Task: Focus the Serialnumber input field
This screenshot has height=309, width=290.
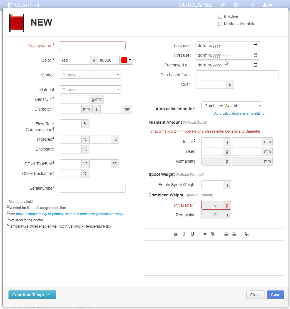Action: click(x=93, y=188)
